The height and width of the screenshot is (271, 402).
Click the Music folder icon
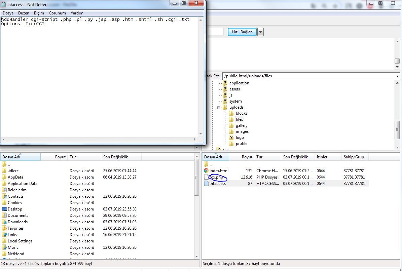pyautogui.click(x=4, y=247)
